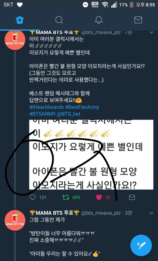
Task: Open the #iHeartAwards hashtag
Action: coord(46,107)
